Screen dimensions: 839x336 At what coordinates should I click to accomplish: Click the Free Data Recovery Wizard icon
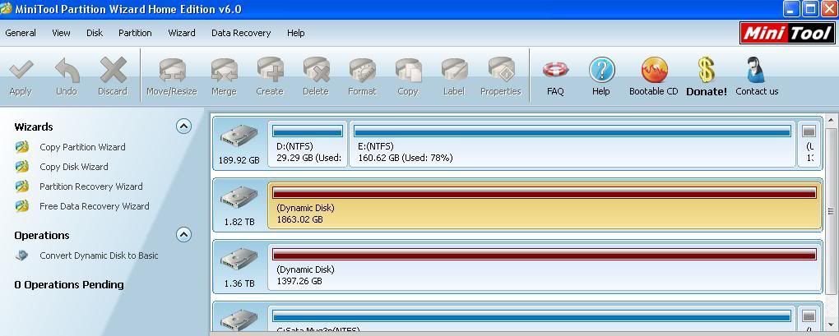pos(22,206)
